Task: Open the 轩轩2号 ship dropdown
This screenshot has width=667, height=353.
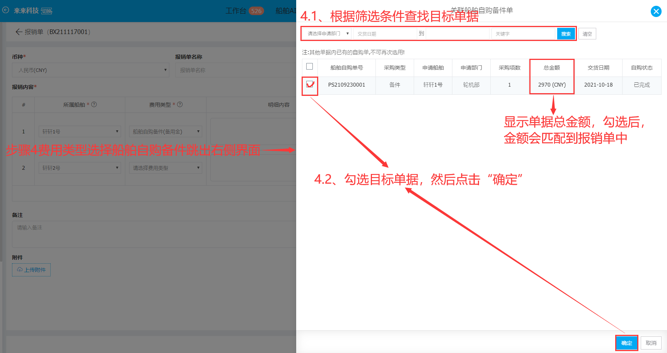Action: tap(80, 168)
